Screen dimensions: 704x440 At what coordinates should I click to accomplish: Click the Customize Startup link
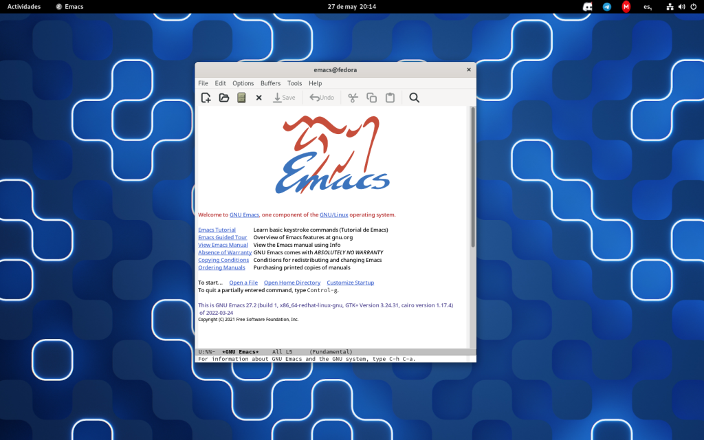(350, 282)
